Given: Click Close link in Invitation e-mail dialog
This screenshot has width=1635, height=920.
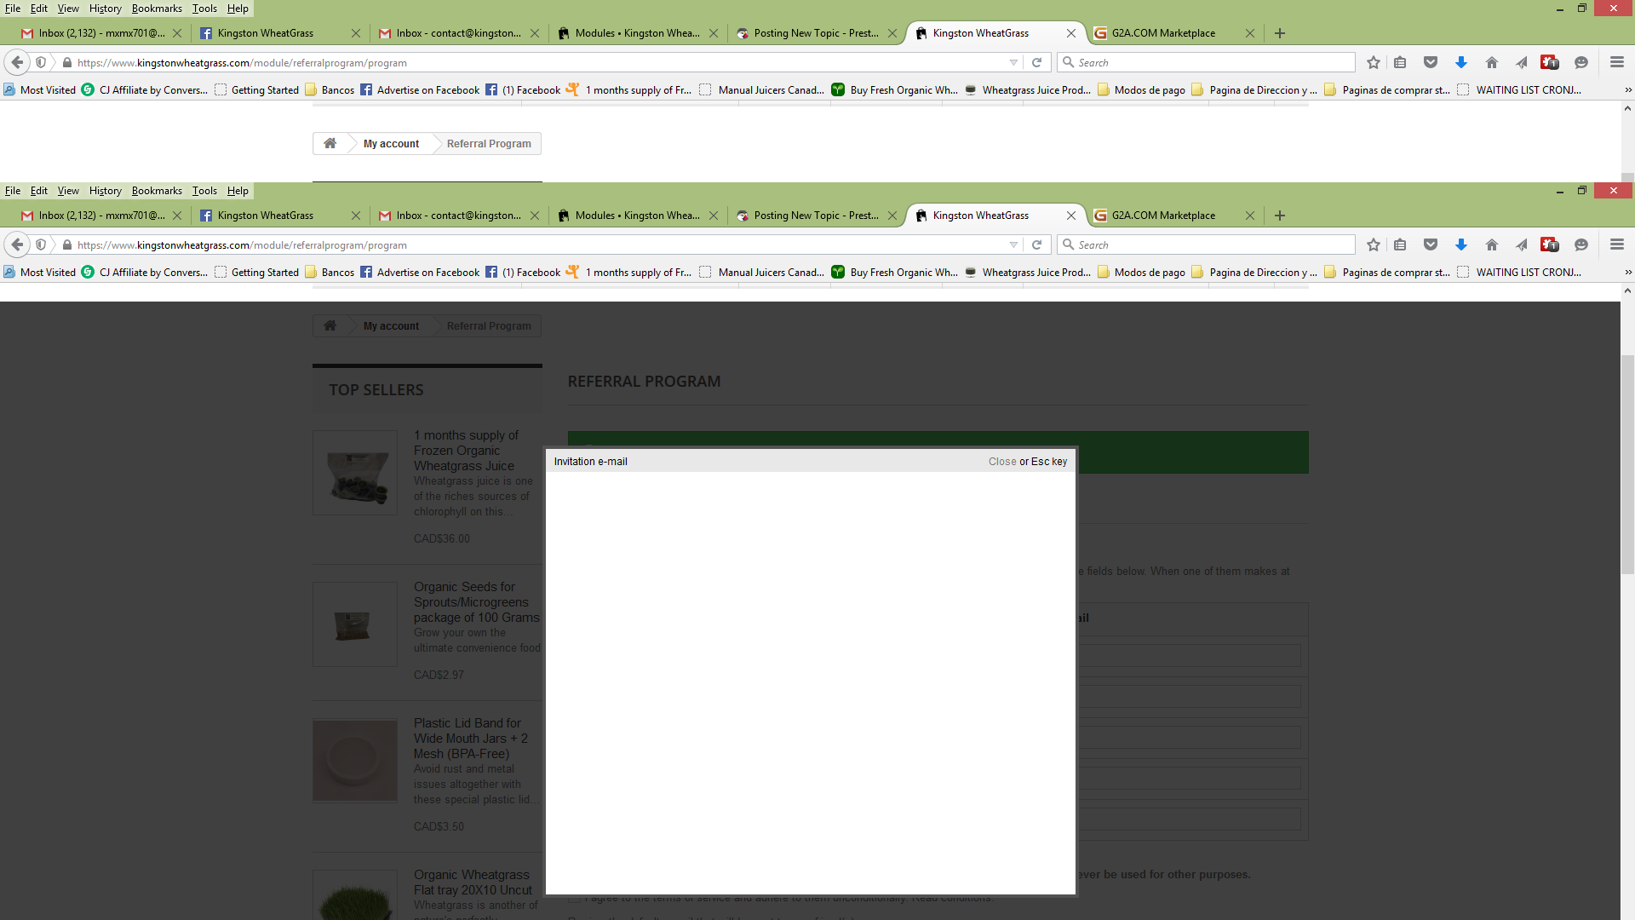Looking at the screenshot, I should click(1001, 462).
